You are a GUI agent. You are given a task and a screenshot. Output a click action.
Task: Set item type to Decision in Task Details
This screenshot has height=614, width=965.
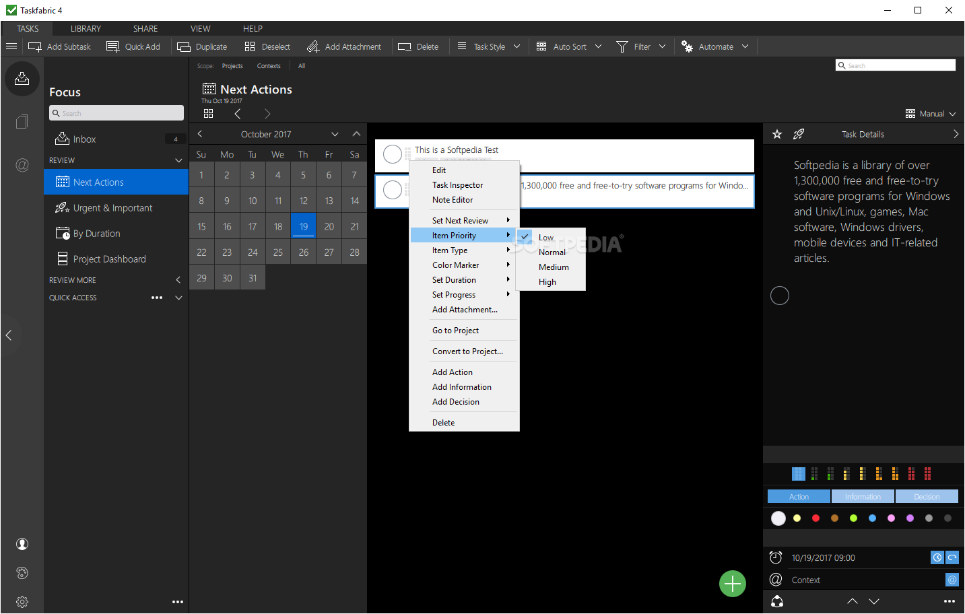point(927,496)
